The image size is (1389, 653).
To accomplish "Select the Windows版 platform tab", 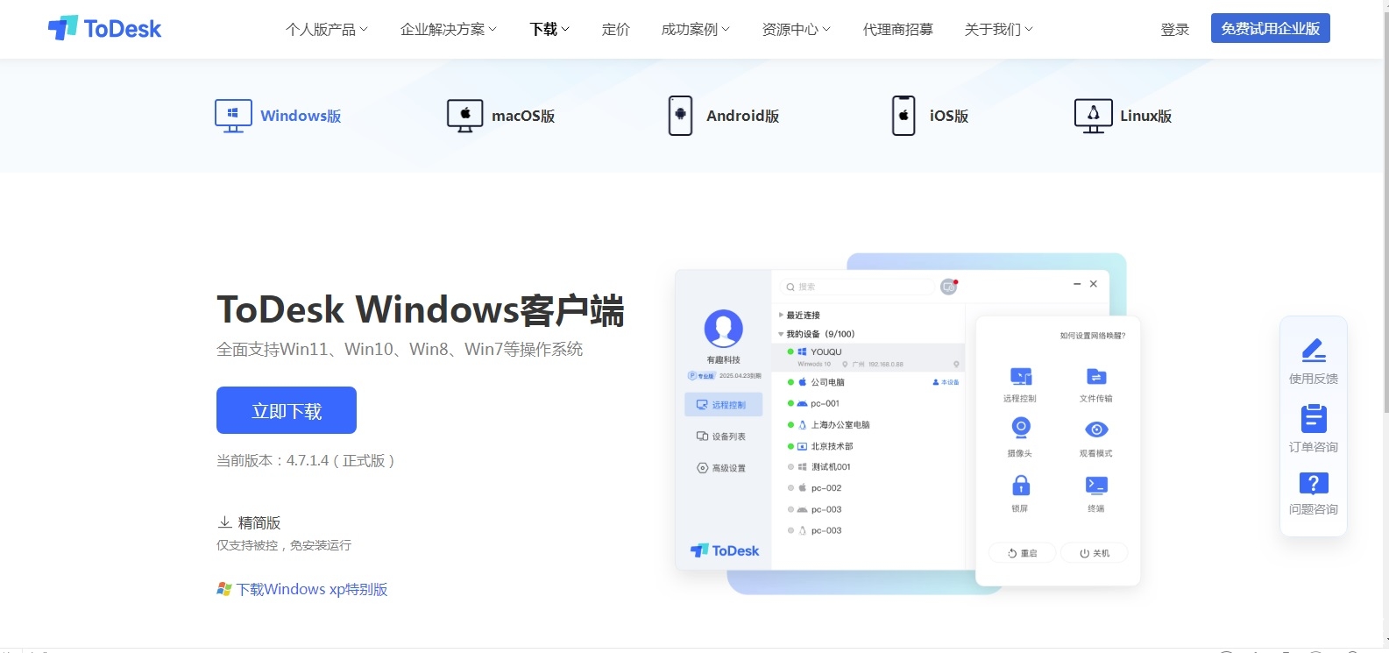I will click(x=278, y=116).
